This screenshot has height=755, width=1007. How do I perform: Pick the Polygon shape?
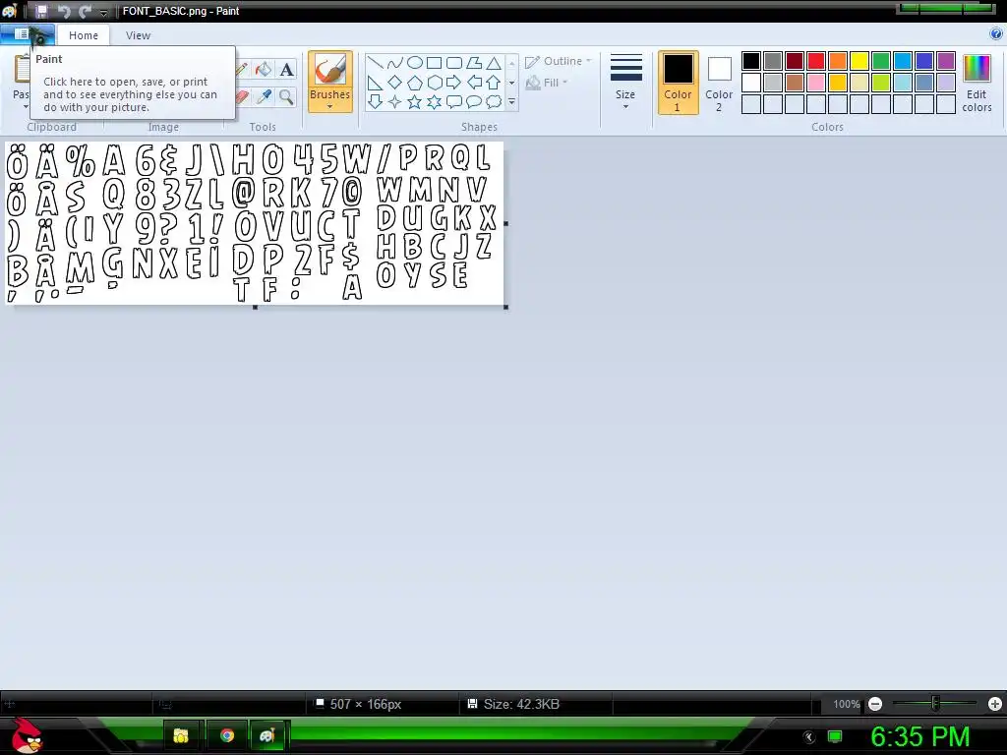474,62
